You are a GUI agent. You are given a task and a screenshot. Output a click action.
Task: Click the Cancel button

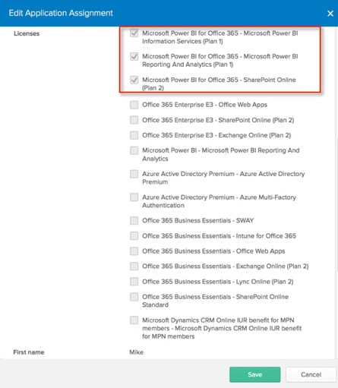point(311,374)
